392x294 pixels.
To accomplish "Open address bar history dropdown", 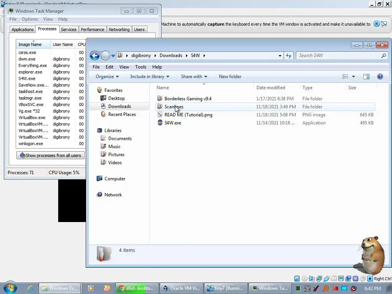I will coord(280,56).
